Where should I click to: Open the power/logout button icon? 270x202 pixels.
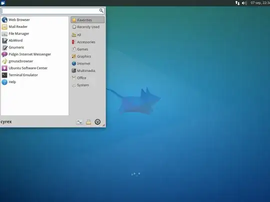(x=97, y=122)
